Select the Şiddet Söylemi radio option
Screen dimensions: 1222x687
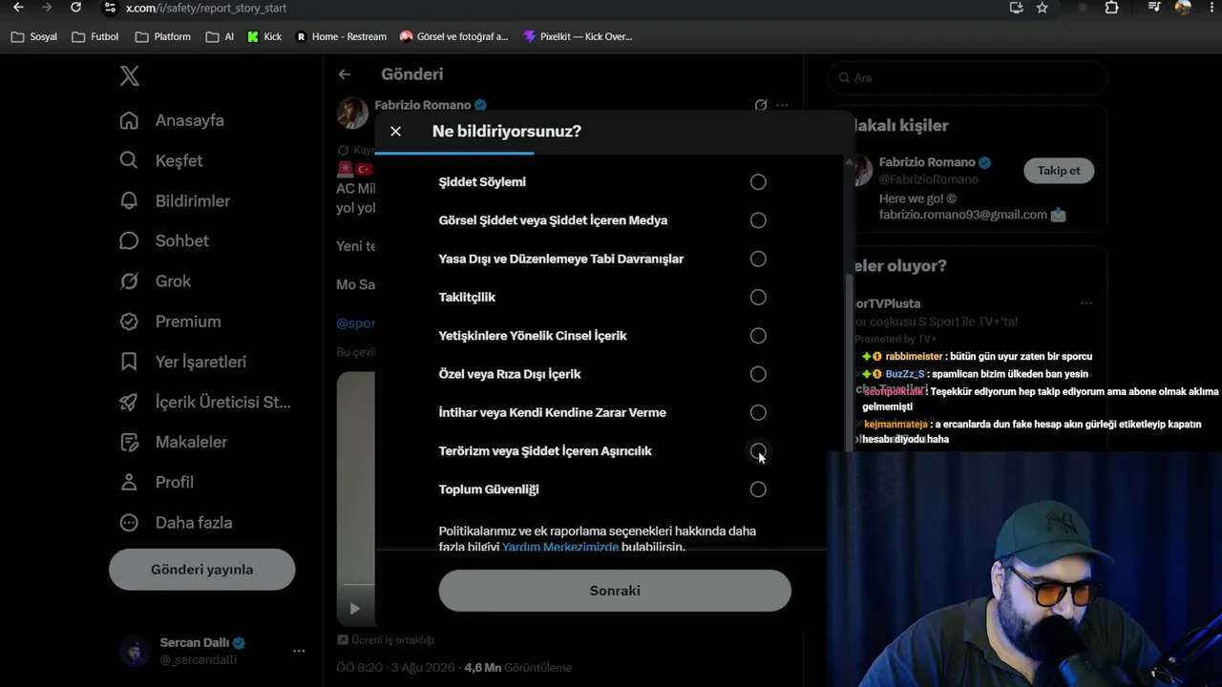point(758,182)
